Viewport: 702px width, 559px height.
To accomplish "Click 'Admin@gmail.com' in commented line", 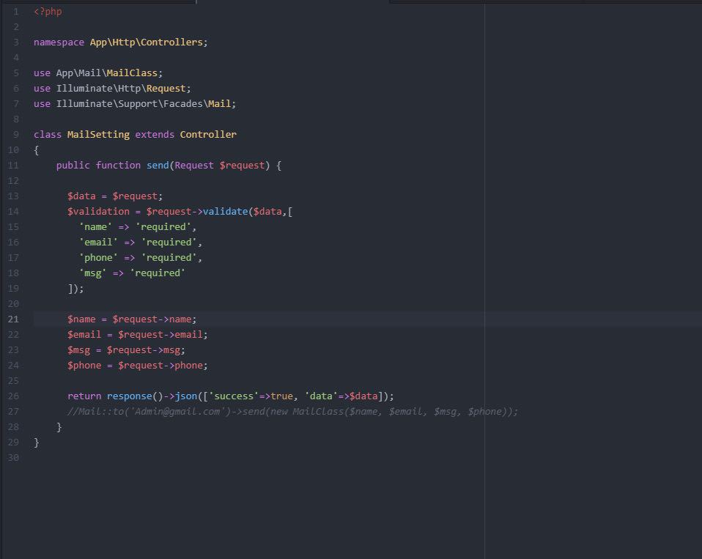I will (x=177, y=412).
